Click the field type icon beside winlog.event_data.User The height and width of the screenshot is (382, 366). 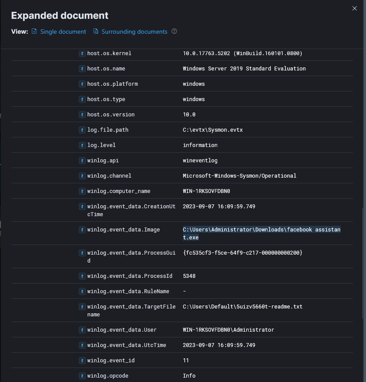pos(82,329)
